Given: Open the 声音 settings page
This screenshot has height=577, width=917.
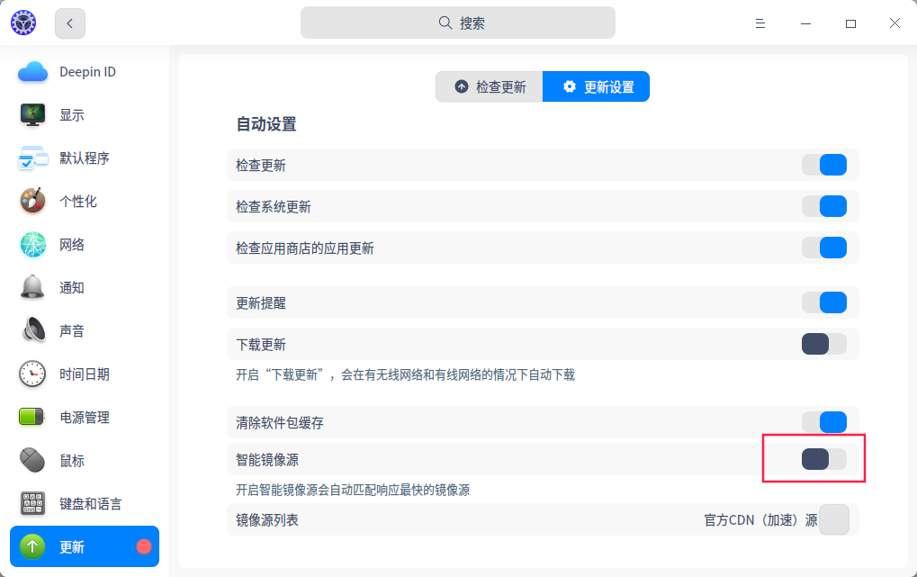Looking at the screenshot, I should pyautogui.click(x=85, y=330).
